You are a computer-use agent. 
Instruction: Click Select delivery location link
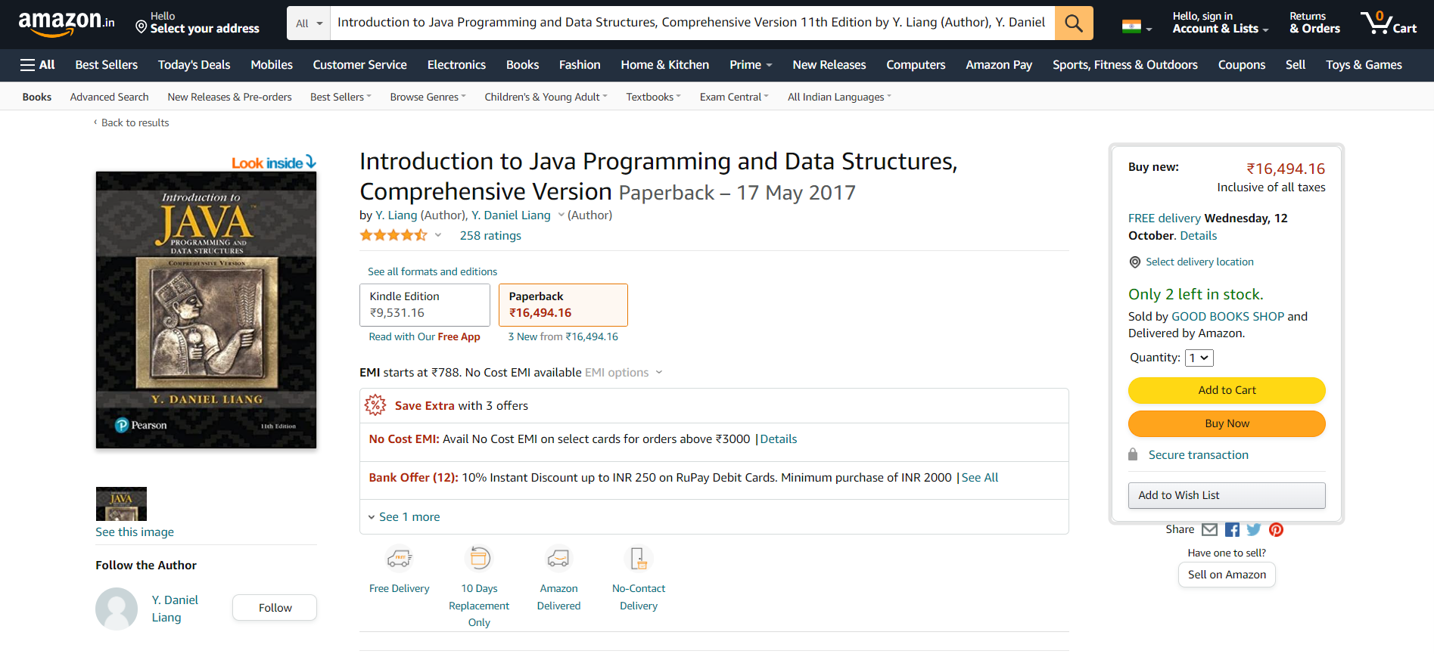click(1199, 262)
